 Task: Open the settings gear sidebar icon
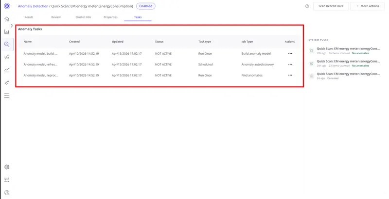click(x=7, y=167)
